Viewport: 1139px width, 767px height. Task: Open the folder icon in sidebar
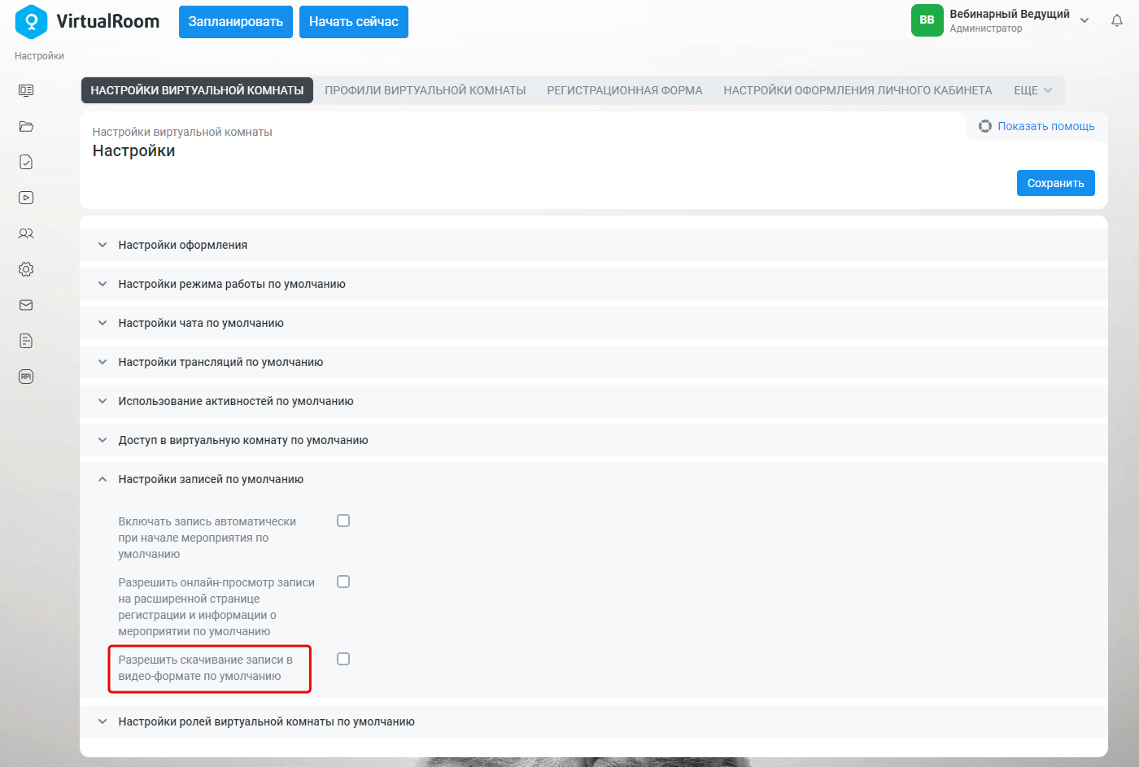coord(26,126)
